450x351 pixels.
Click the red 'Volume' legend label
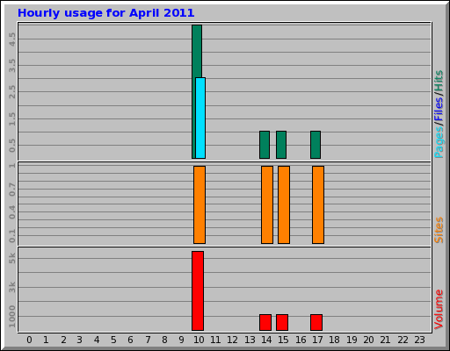(x=439, y=309)
